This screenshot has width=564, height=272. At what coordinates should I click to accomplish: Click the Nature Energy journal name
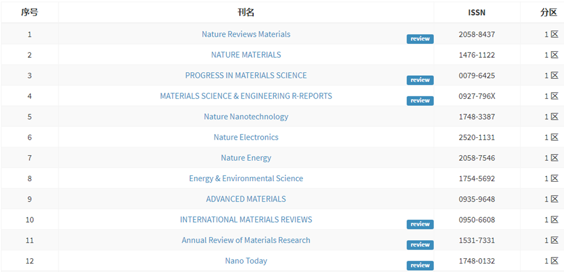tap(246, 158)
